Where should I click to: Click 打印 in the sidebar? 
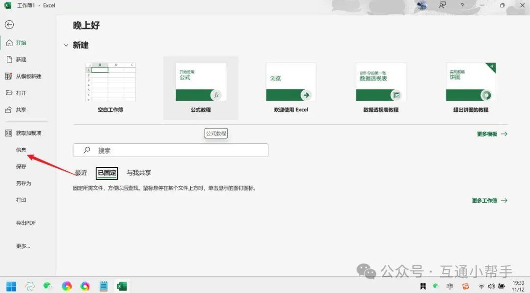pos(20,200)
